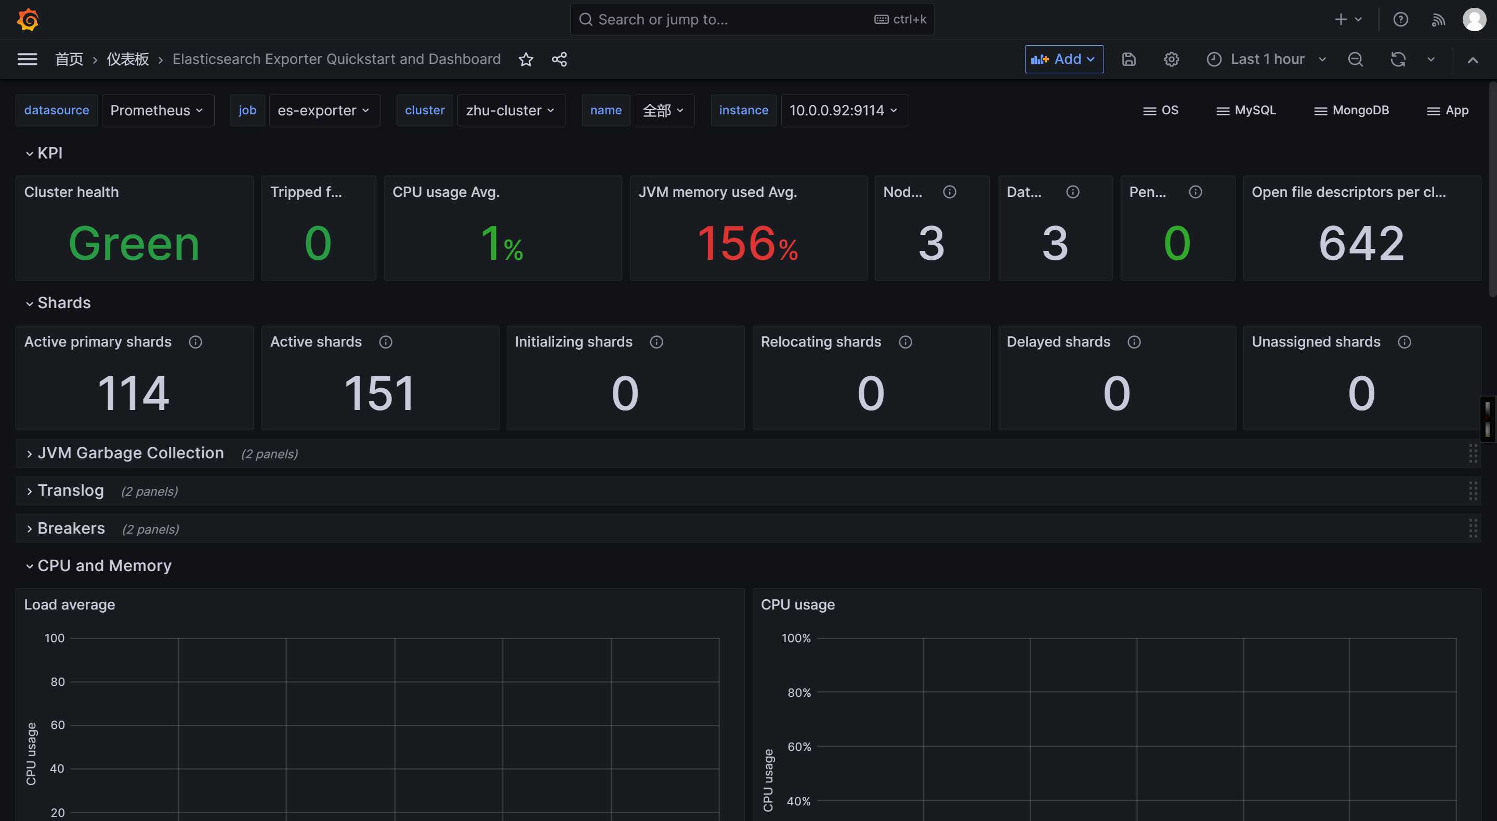Toggle the hamburger navigation menu

pos(28,59)
